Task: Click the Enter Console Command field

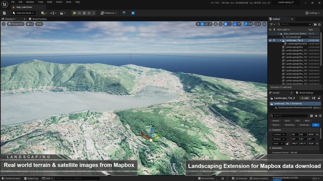Action: coord(77,178)
